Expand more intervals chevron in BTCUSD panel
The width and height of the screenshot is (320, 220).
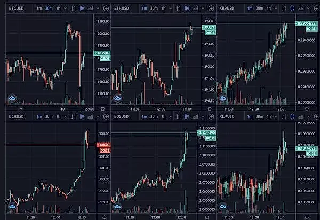point(65,9)
